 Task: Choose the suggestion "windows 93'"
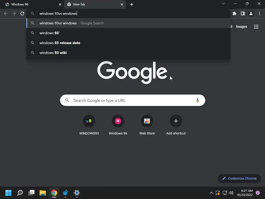click(x=128, y=33)
